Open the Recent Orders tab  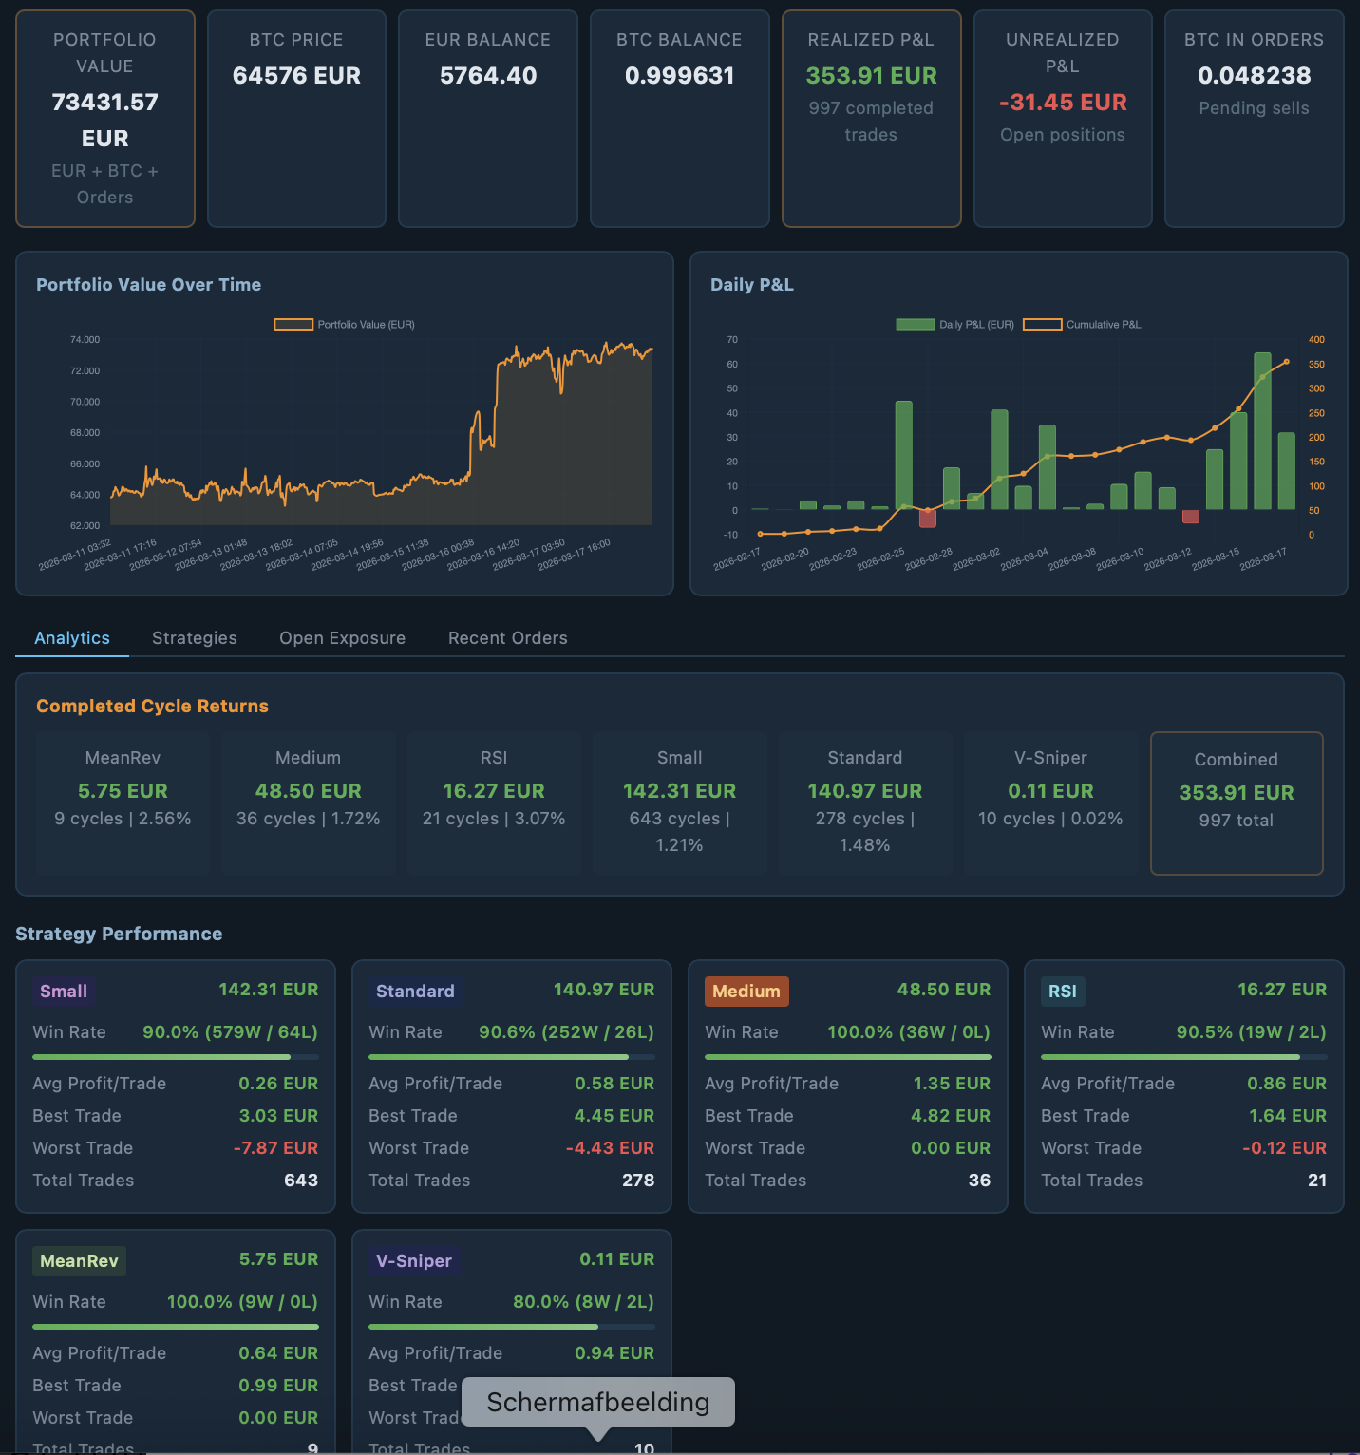(507, 637)
